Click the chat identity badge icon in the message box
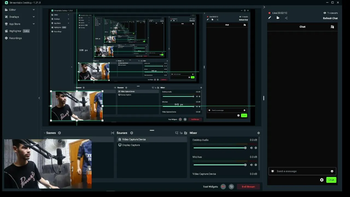350x197 pixels. click(x=273, y=171)
